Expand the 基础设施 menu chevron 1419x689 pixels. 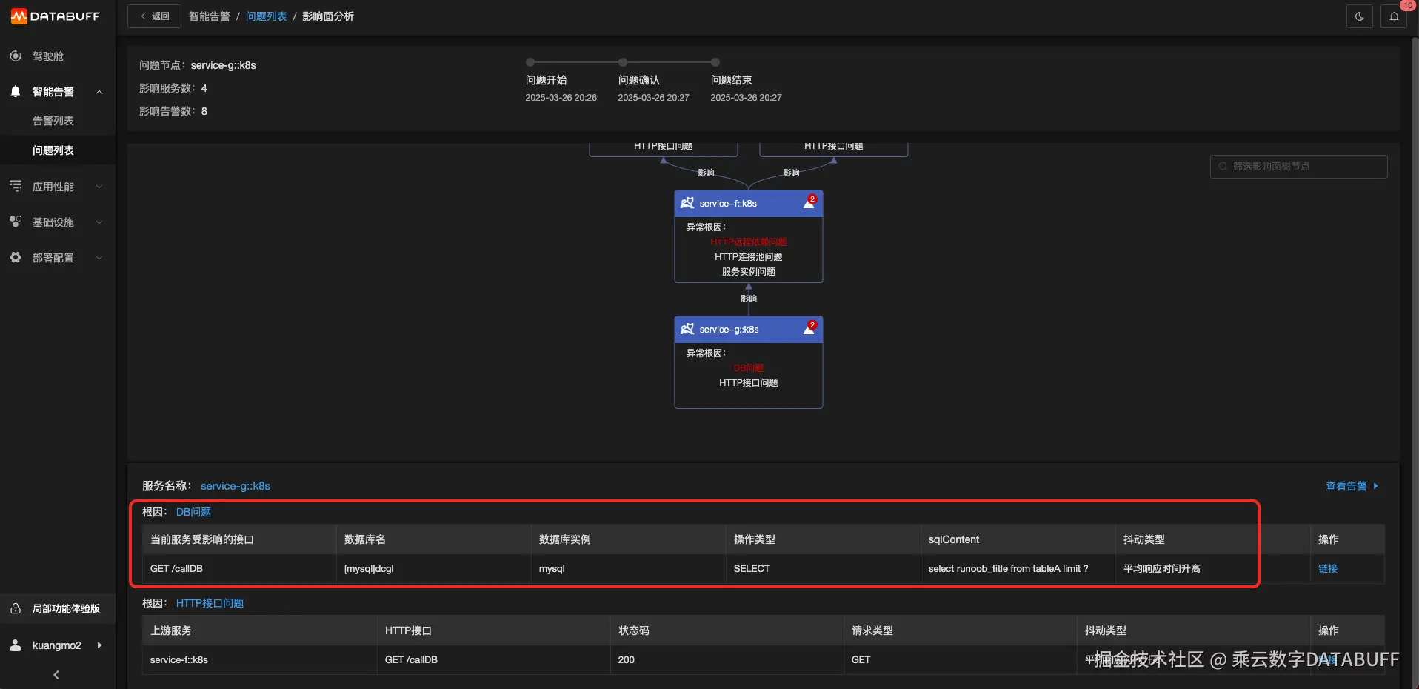[x=99, y=222]
